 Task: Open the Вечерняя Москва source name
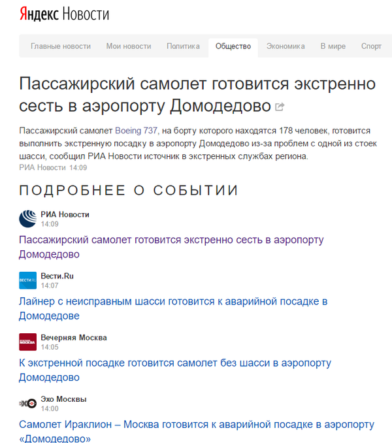coord(74,338)
